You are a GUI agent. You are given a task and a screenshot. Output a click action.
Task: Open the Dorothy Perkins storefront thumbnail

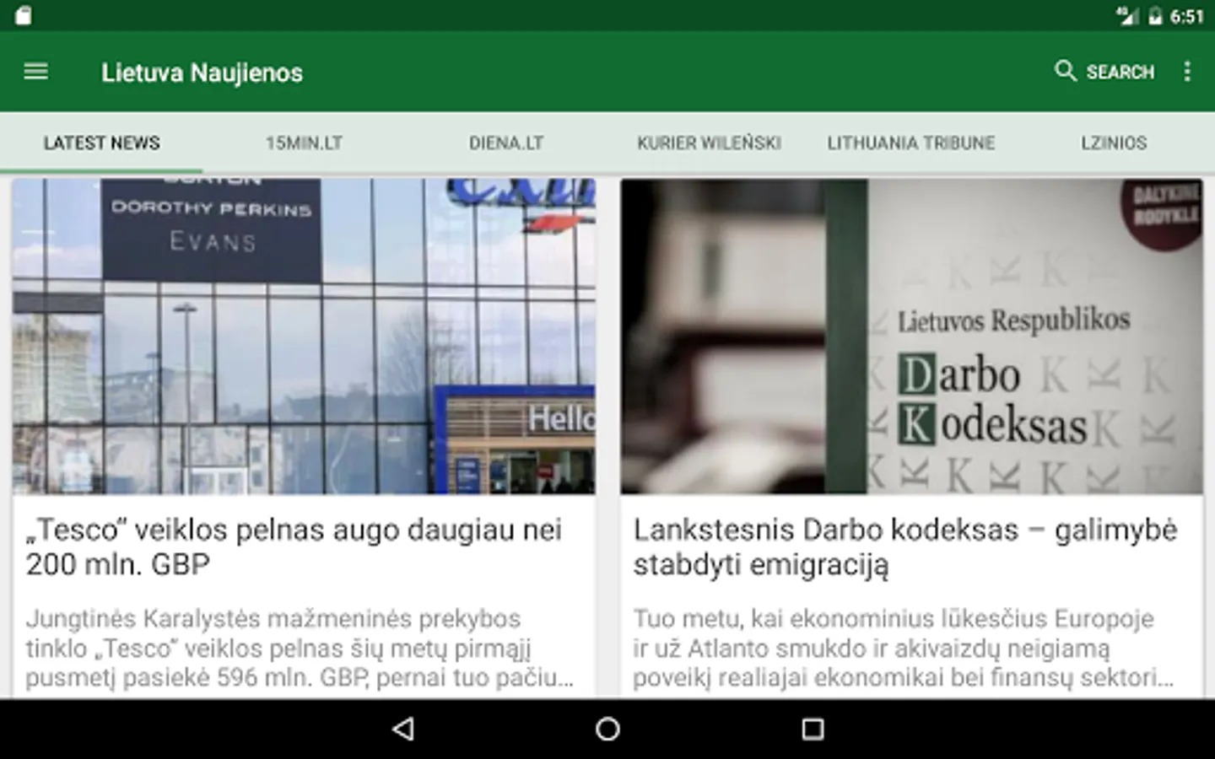[x=304, y=336]
